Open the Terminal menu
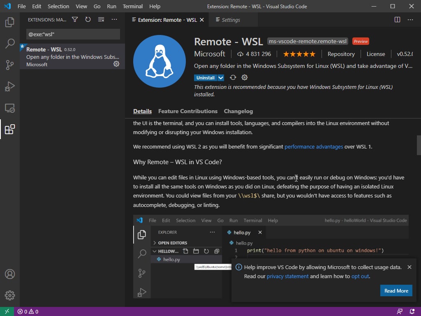Screen dimensions: 421x316 (x=133, y=6)
